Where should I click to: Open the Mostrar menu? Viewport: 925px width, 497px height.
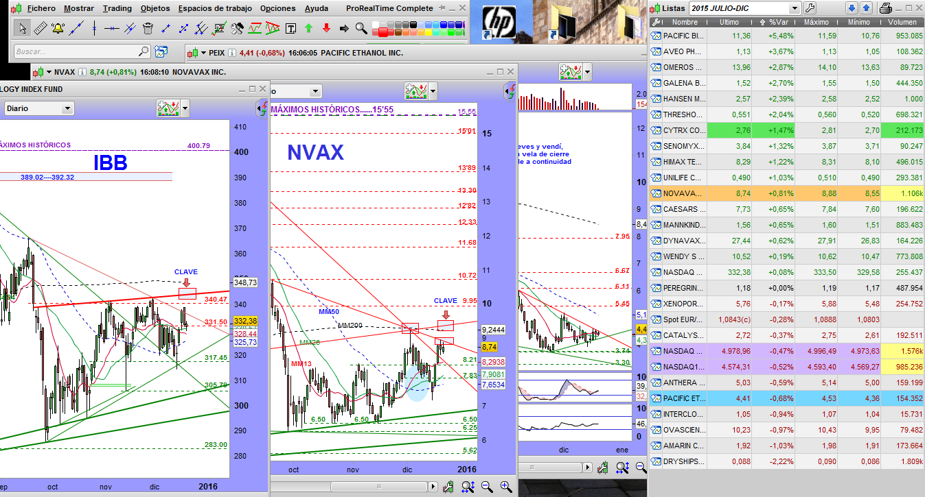click(x=79, y=8)
